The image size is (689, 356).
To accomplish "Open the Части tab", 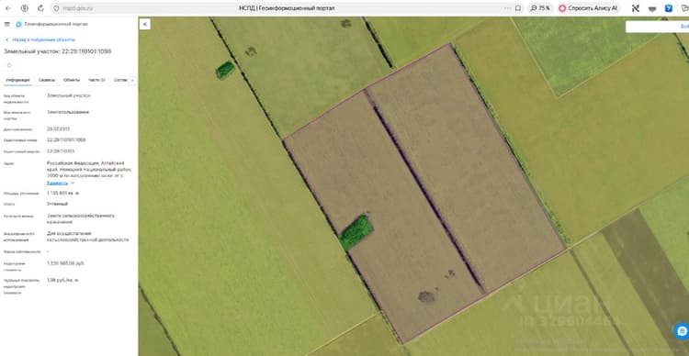I will pyautogui.click(x=96, y=80).
